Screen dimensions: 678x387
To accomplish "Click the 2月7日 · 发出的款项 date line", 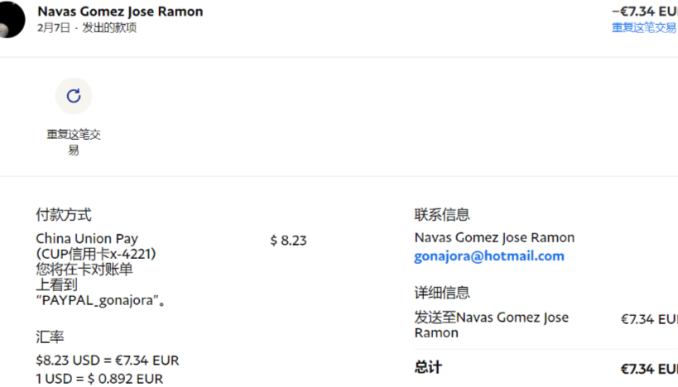I will 87,28.
